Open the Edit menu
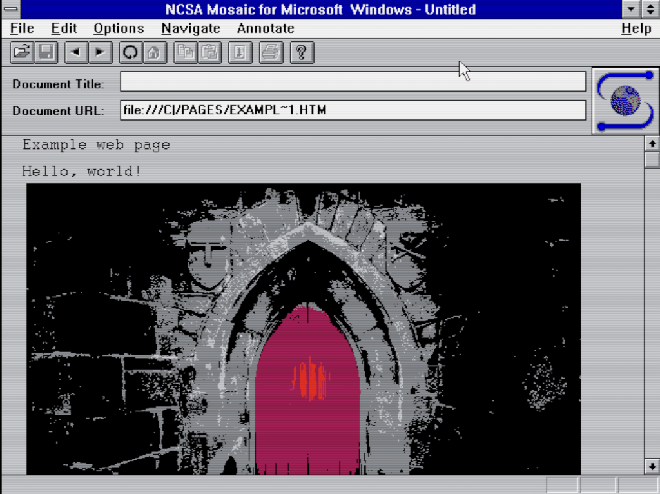The width and height of the screenshot is (660, 494). point(64,28)
